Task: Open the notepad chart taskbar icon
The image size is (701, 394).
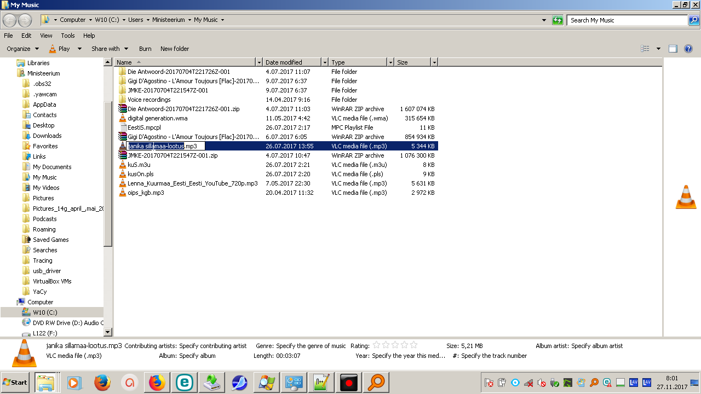Action: coord(321,383)
